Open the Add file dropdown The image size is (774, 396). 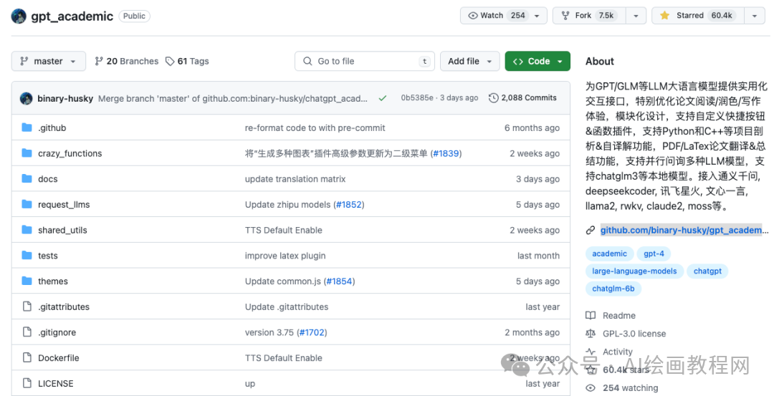tap(470, 61)
